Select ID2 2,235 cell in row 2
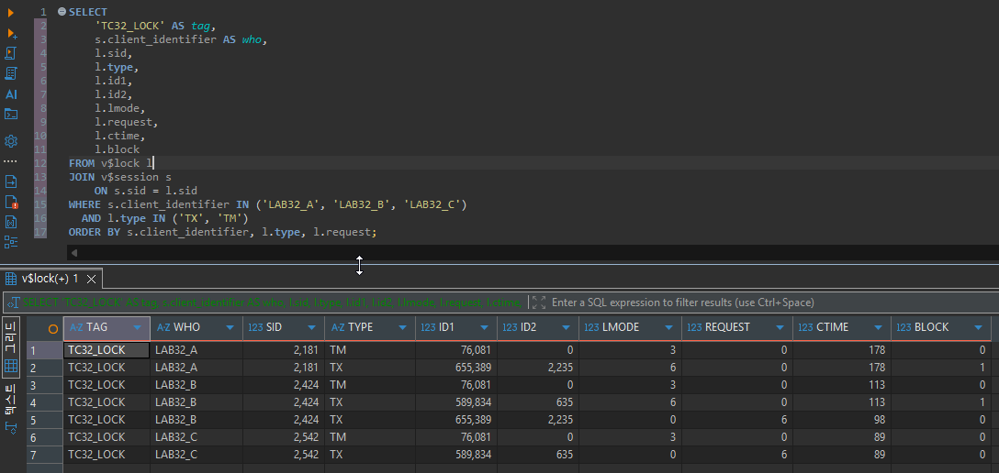Screen dimensions: 999x473 (x=538, y=368)
